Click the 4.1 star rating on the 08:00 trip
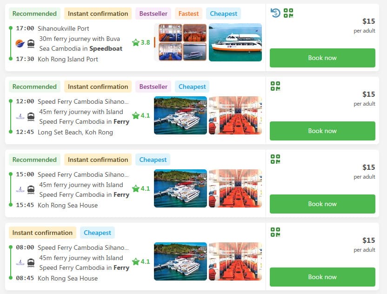Screen dimensions: 387x294 coord(136,261)
